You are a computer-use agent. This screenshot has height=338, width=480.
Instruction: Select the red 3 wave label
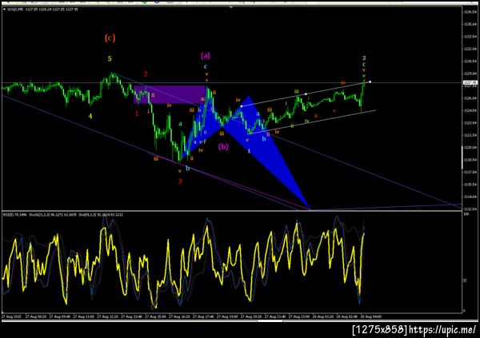pos(180,181)
